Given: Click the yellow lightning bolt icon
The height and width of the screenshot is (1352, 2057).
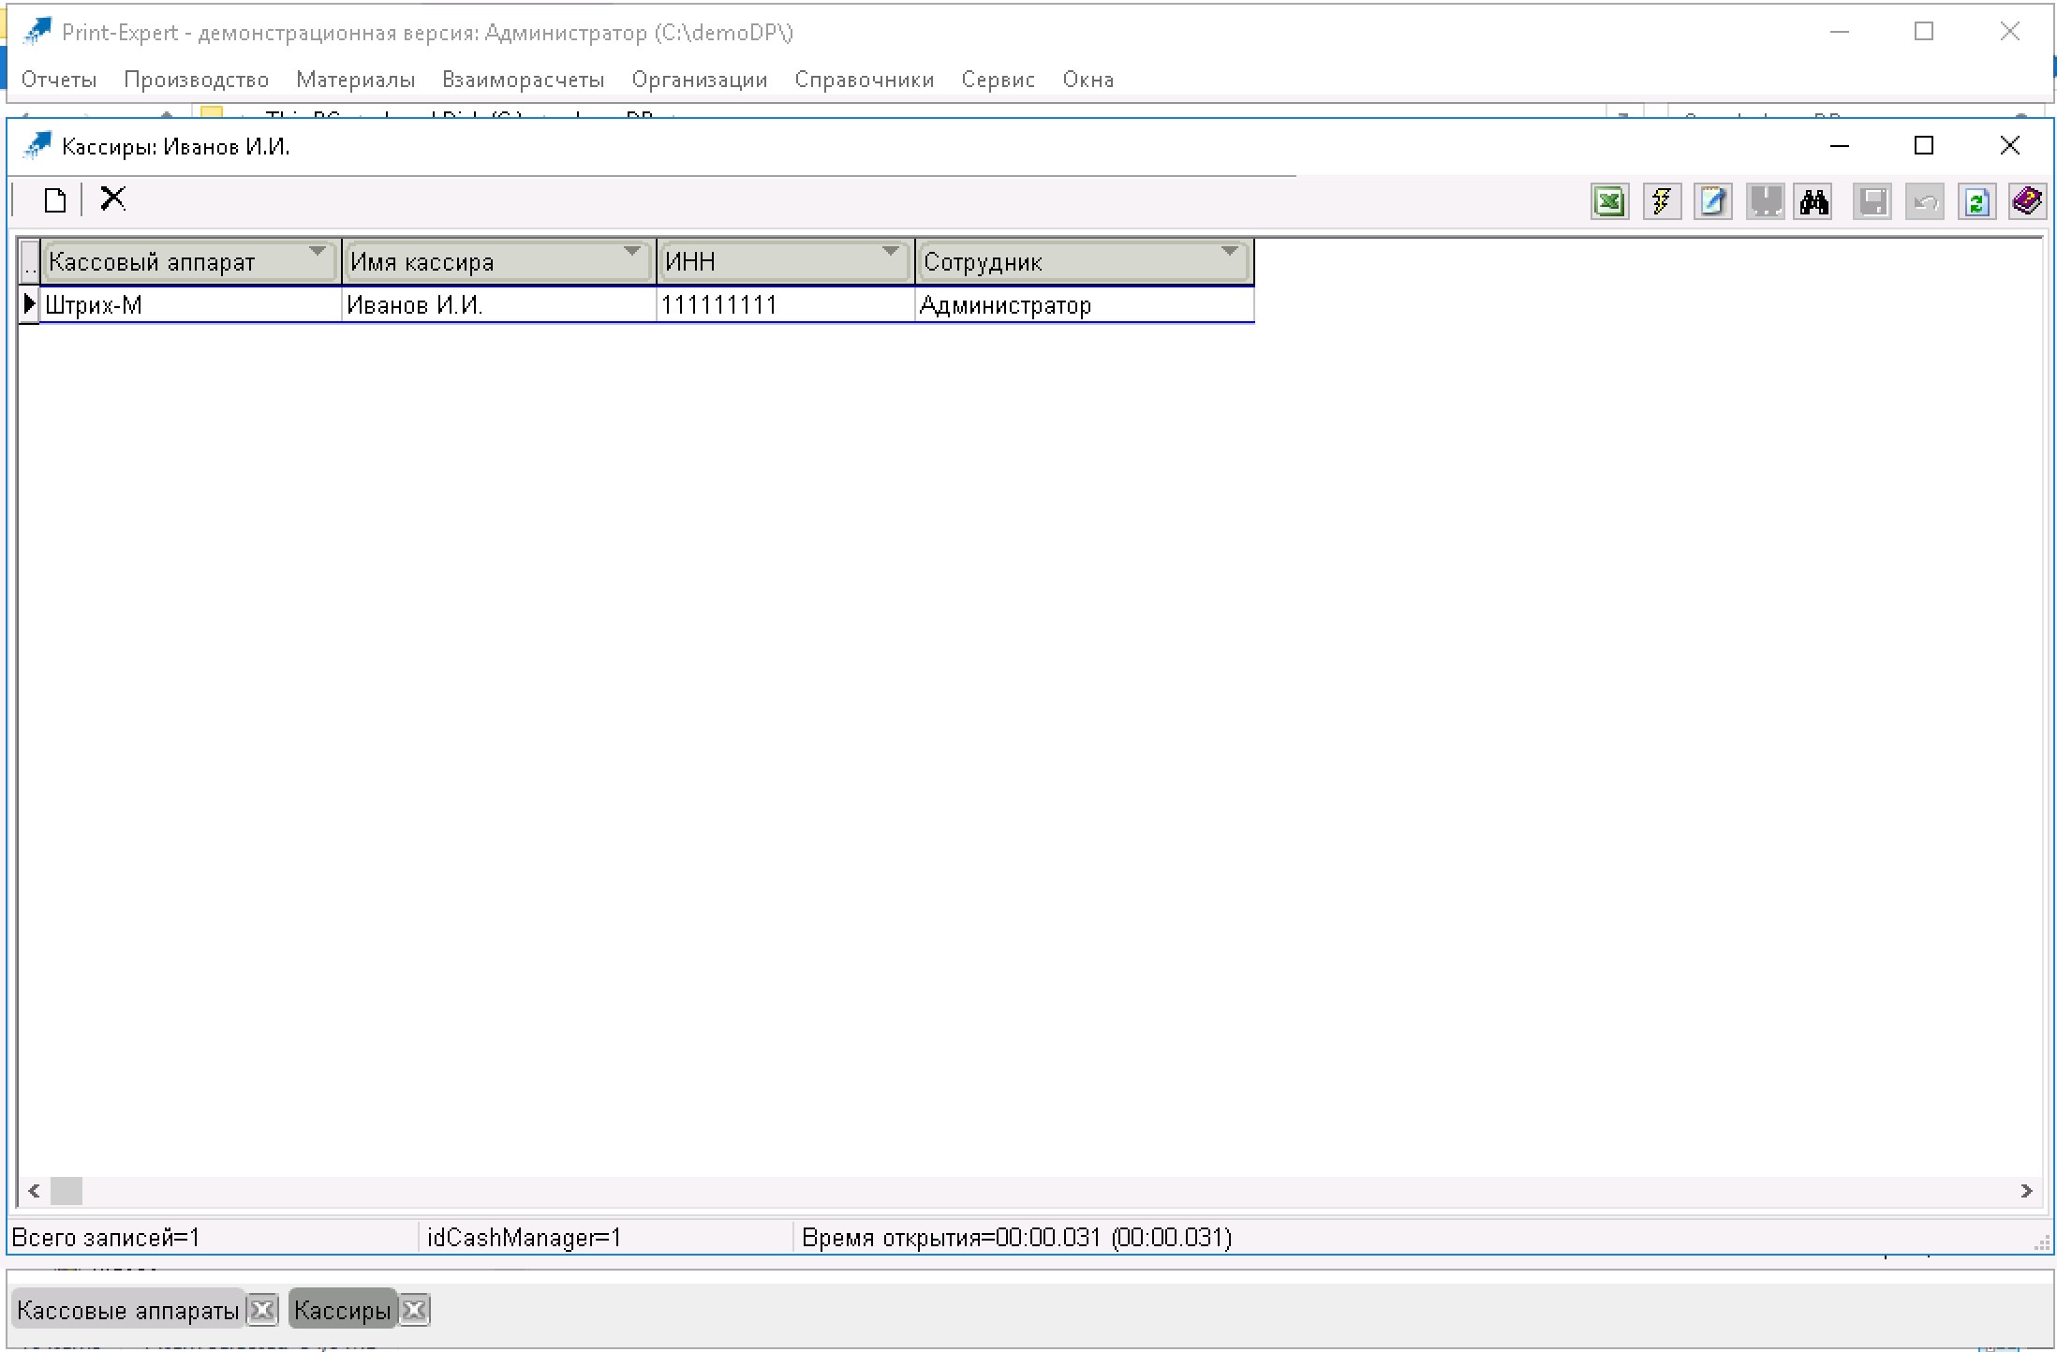Looking at the screenshot, I should tap(1662, 202).
